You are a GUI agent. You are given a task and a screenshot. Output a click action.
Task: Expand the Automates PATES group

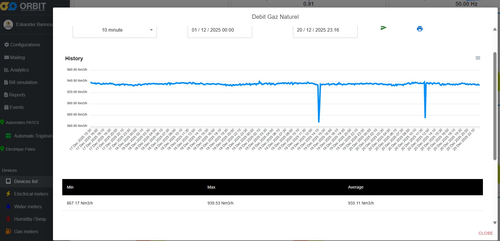pos(22,123)
